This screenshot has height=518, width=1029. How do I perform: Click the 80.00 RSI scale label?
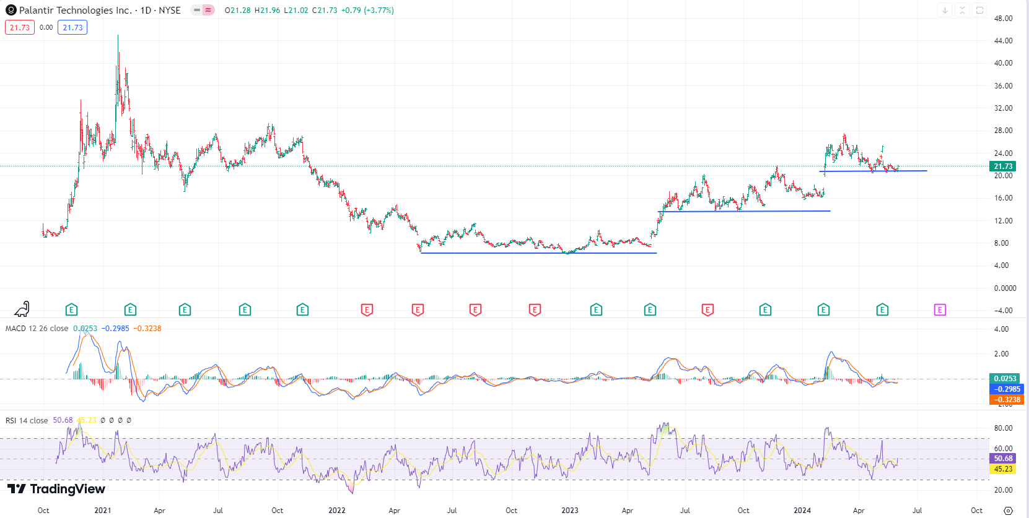click(1003, 428)
